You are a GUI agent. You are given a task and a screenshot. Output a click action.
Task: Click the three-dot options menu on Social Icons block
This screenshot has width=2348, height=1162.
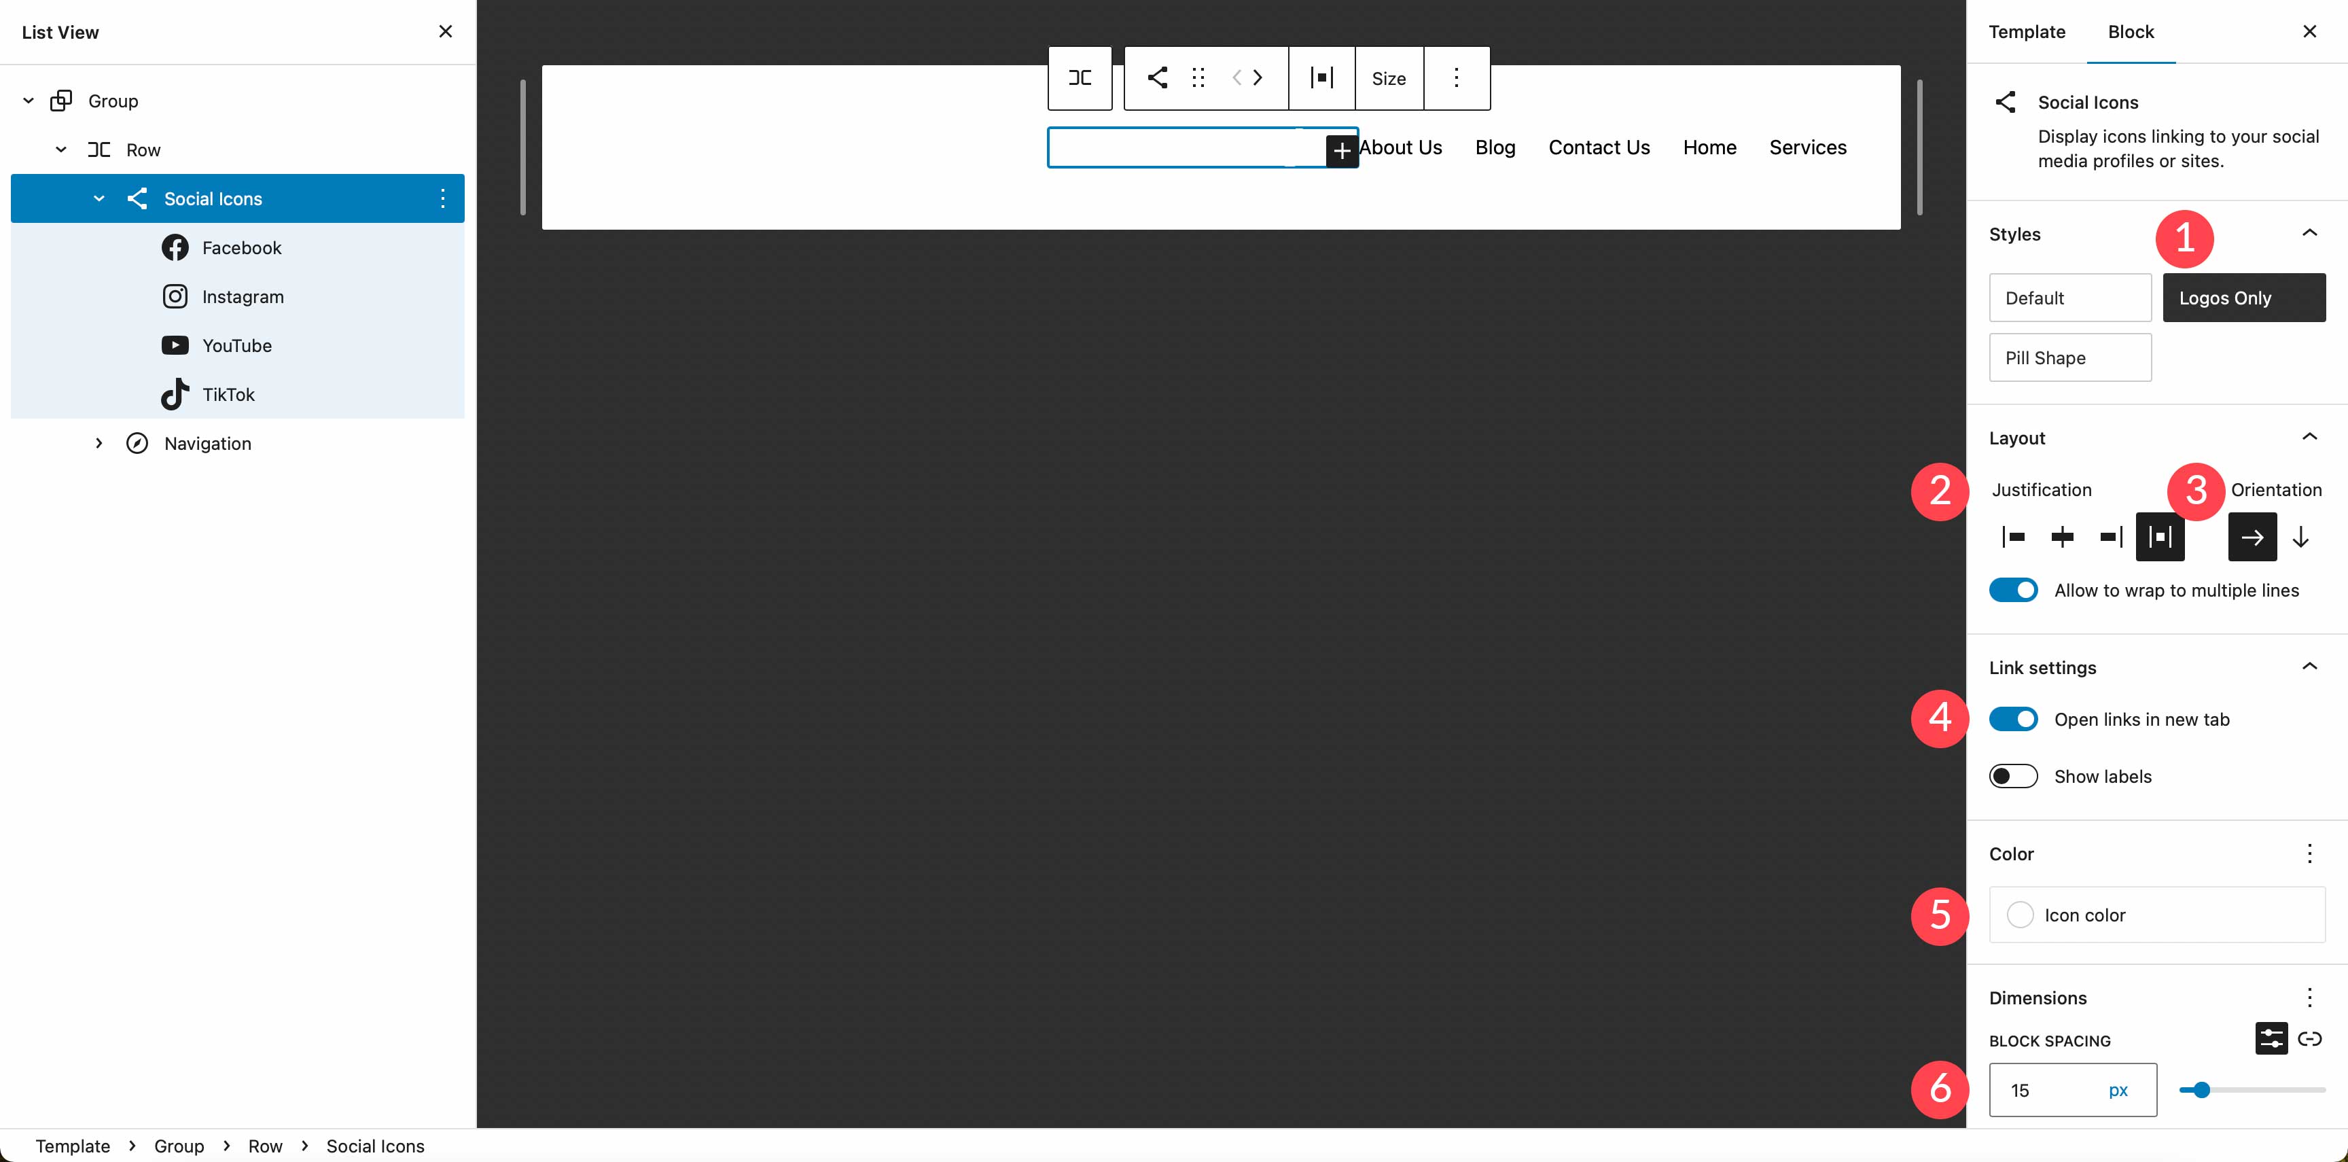click(445, 198)
